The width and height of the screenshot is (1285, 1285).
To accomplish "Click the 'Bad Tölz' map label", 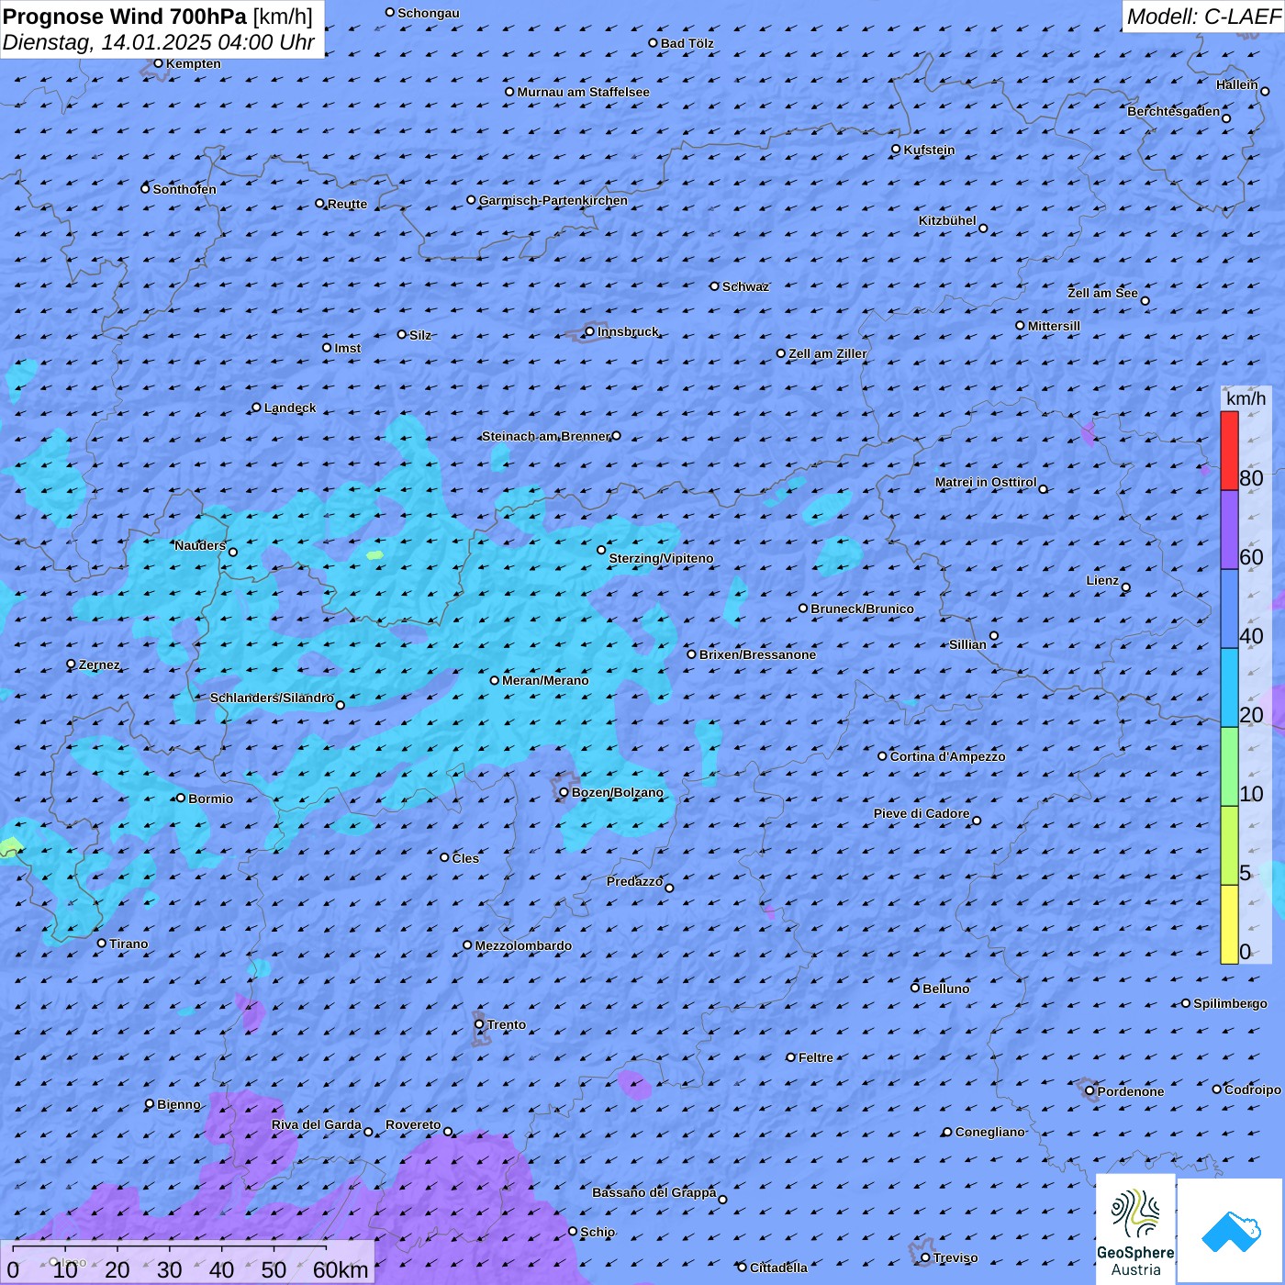I will coord(687,43).
